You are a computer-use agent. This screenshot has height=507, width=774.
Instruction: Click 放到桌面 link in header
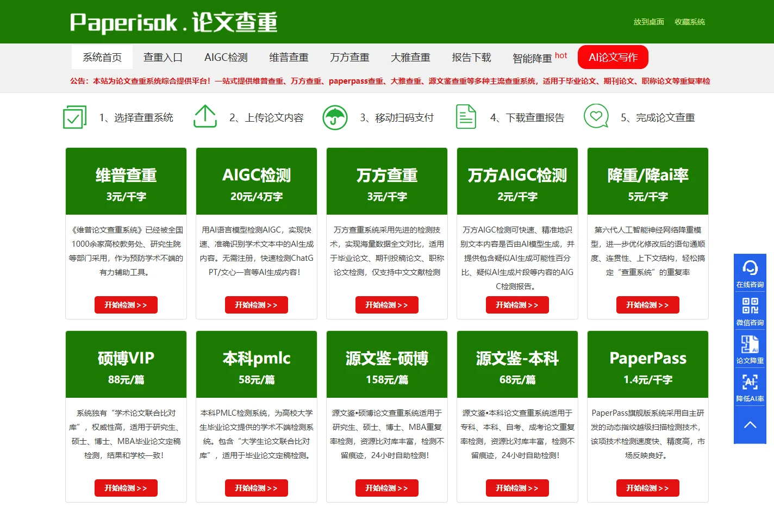pyautogui.click(x=648, y=22)
